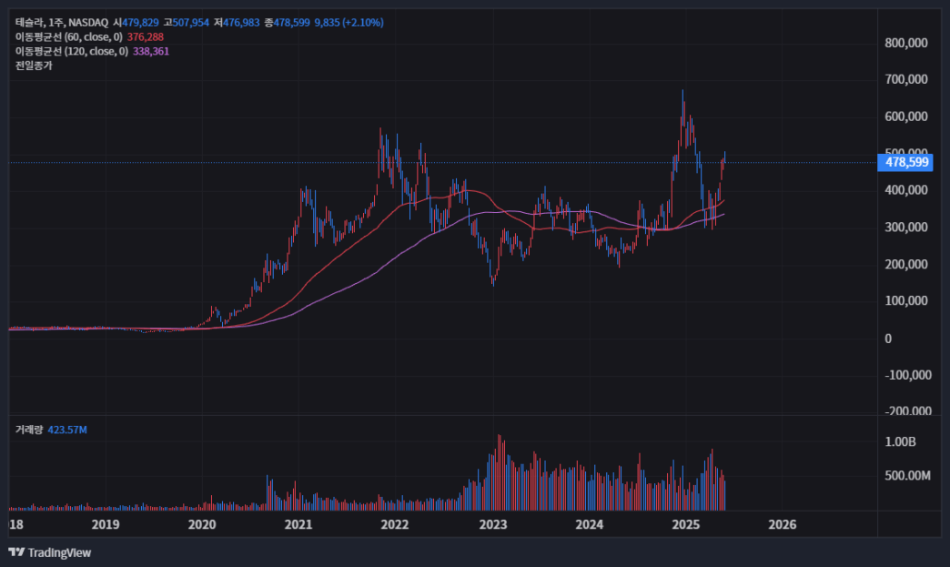950x567 pixels.
Task: Click the 500.00M volume axis label
Action: [x=907, y=475]
